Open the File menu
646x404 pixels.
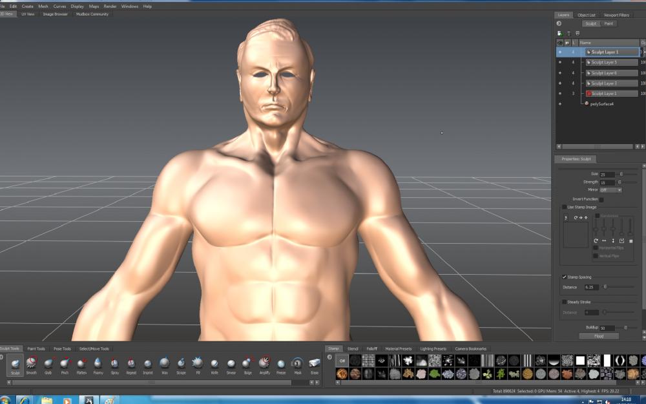coord(2,6)
